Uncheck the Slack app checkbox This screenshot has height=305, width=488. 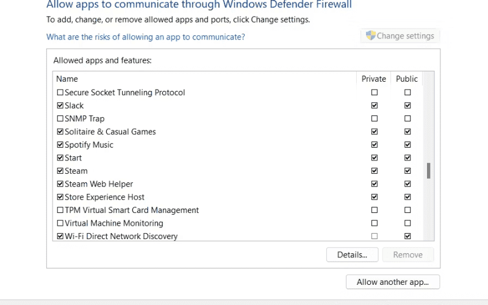[60, 106]
